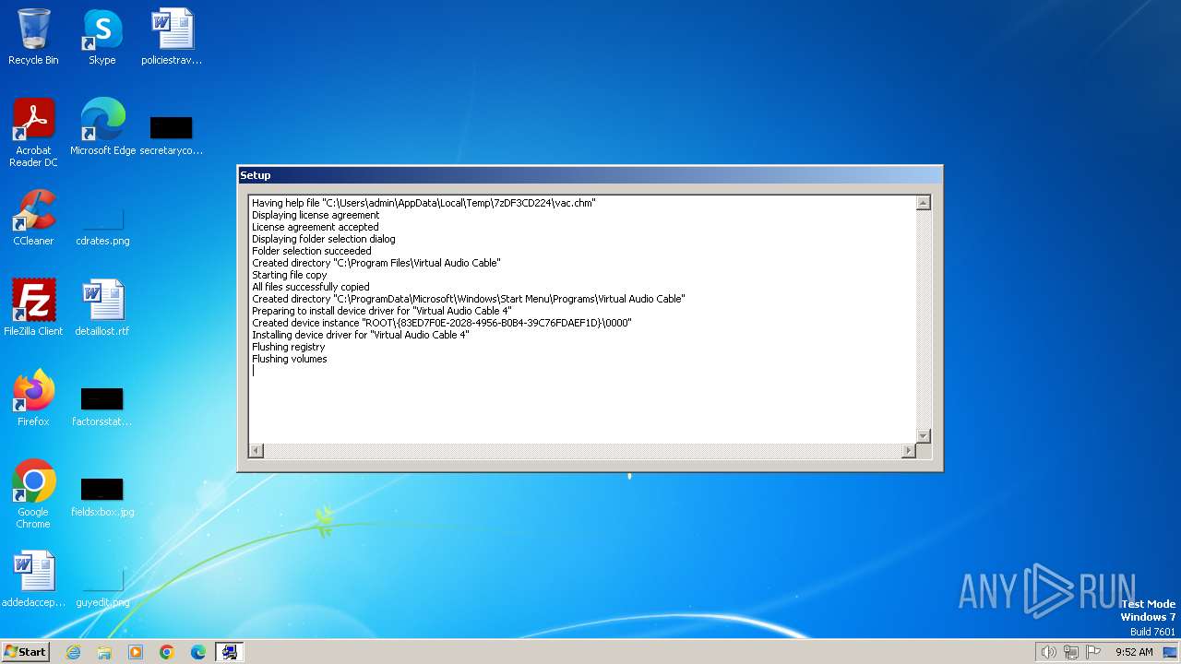Click the 9:52 AM system clock

1134,652
